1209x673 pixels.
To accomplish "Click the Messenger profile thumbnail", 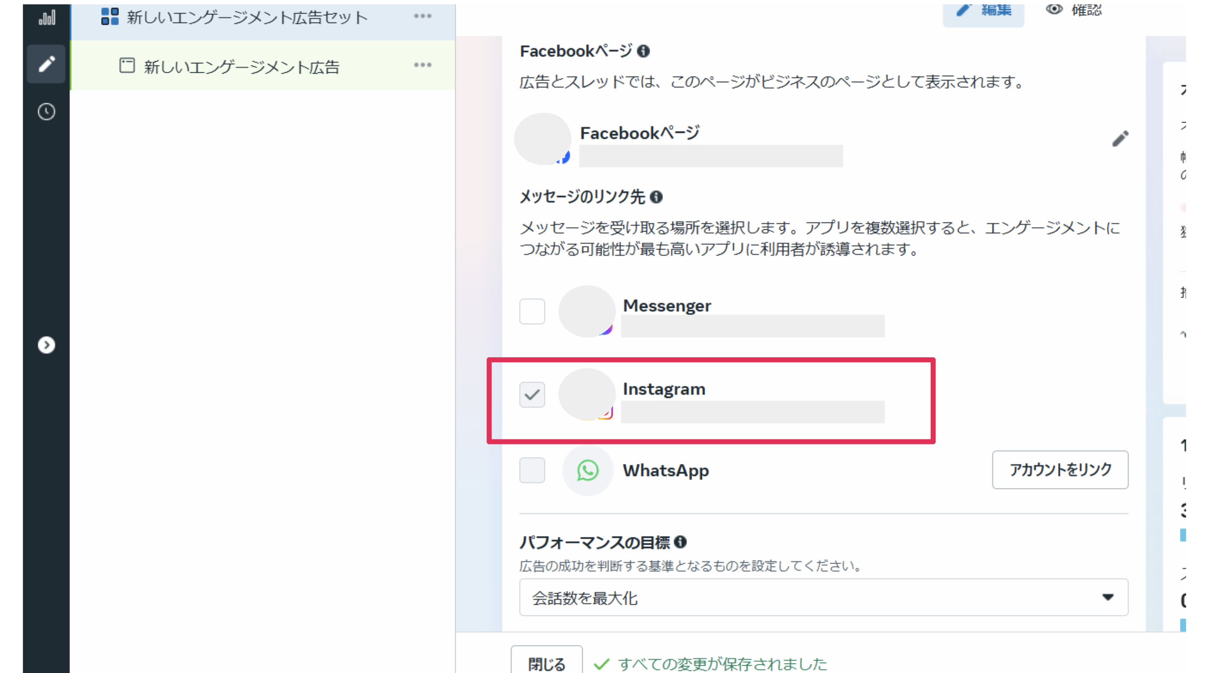I will (x=587, y=311).
